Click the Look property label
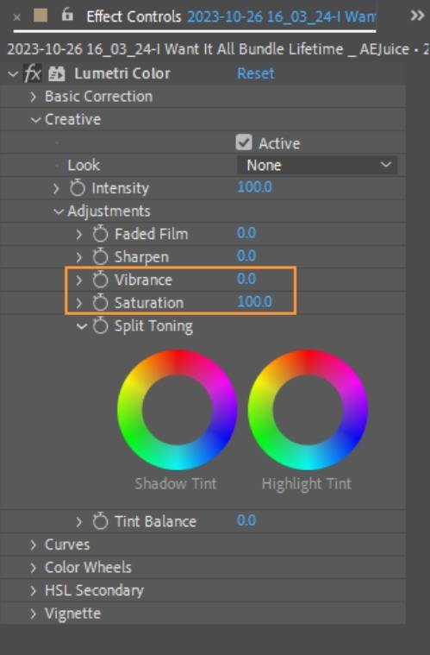Viewport: 430px width, 655px height. pyautogui.click(x=84, y=166)
